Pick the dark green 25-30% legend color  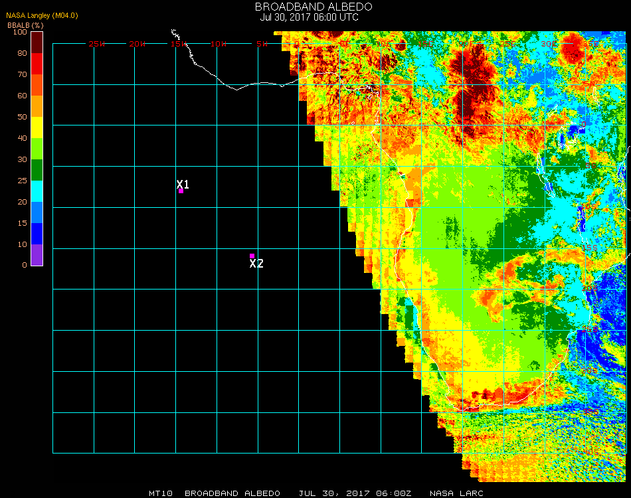pyautogui.click(x=37, y=169)
